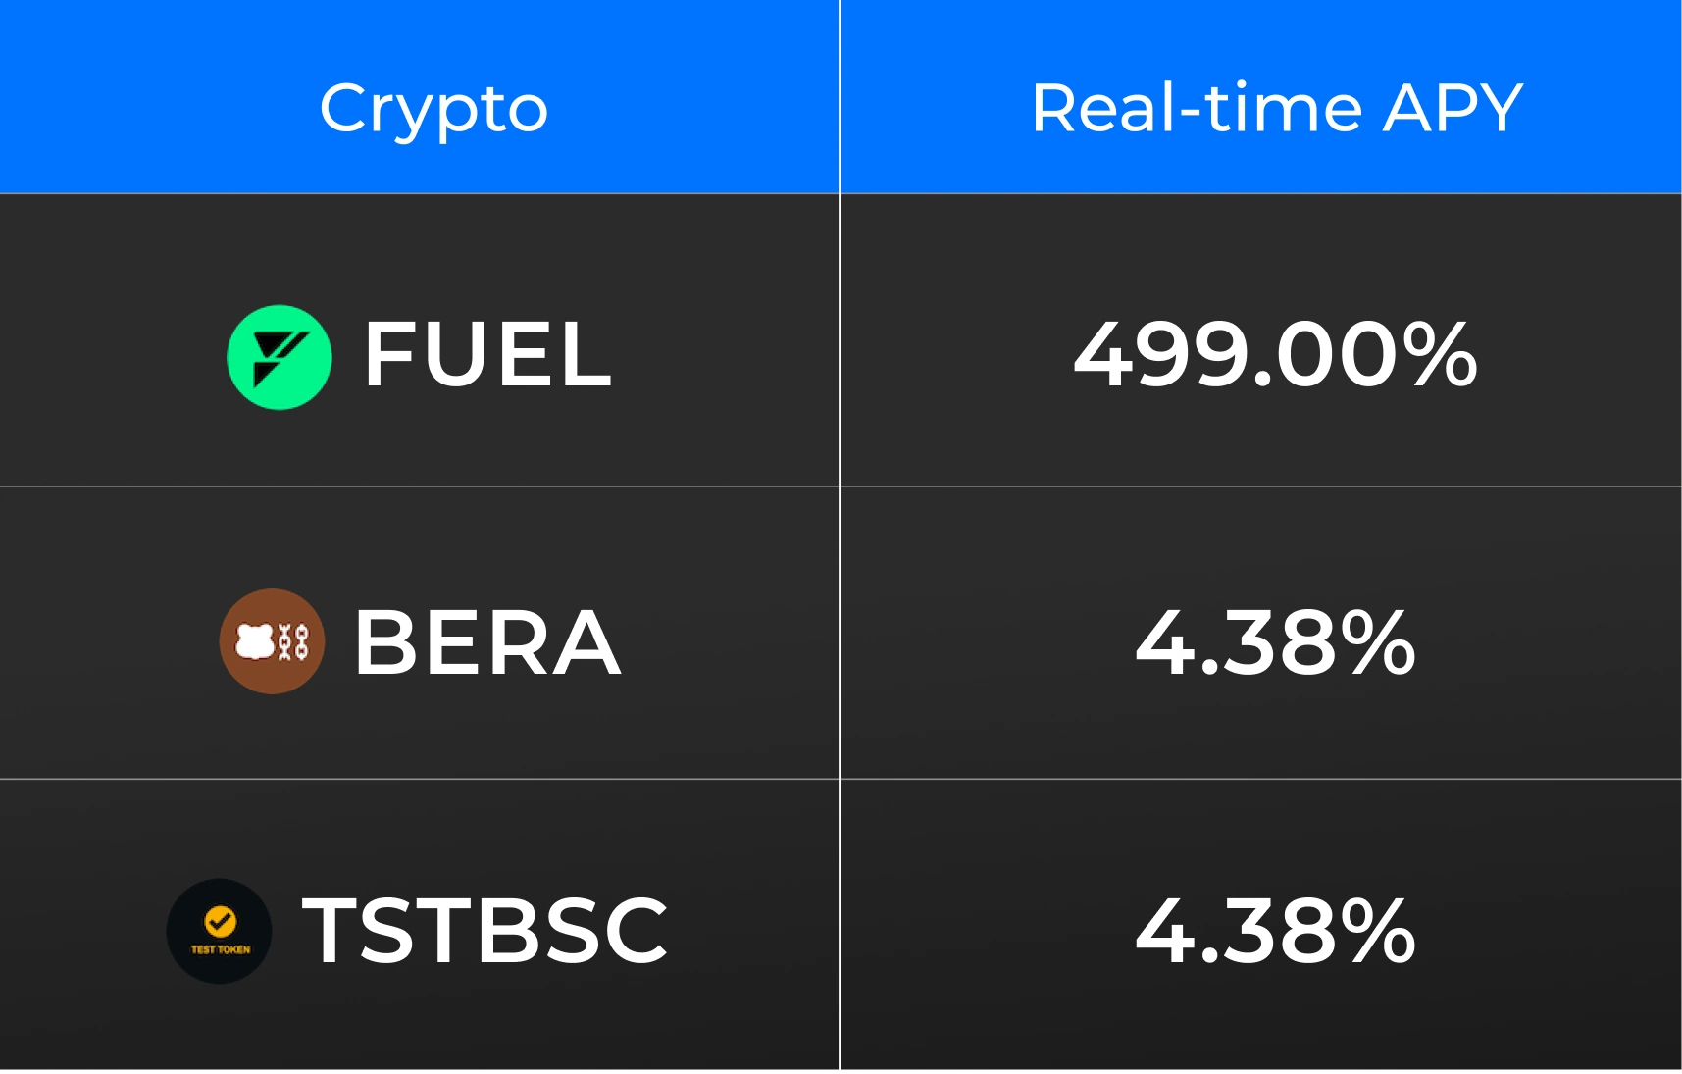Click BERA's 4.38% APY value
This screenshot has width=1682, height=1074.
tap(1275, 642)
